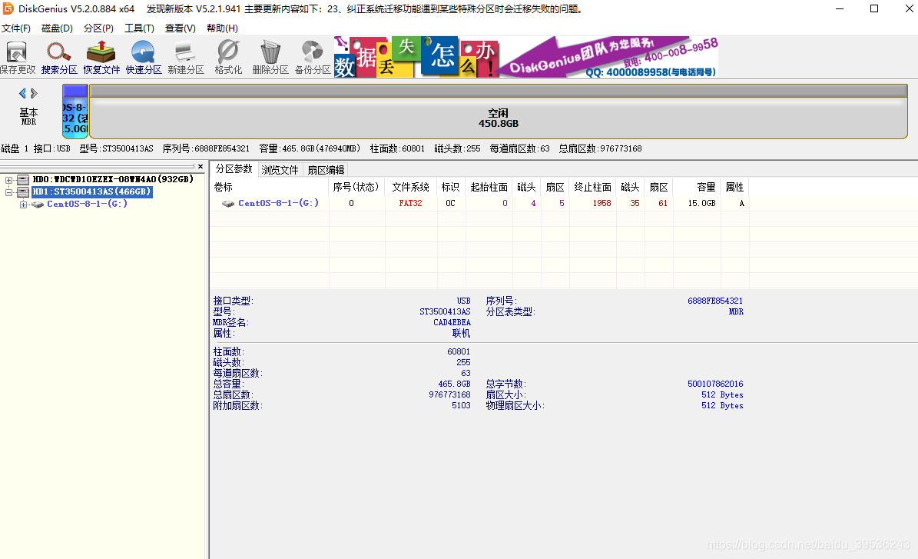Viewport: 918px width, 559px height.
Task: Click the 容量 column header
Action: pyautogui.click(x=698, y=187)
